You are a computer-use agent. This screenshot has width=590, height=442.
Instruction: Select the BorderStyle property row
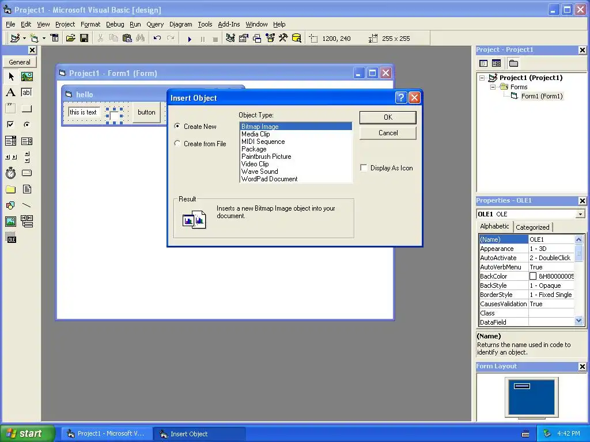pyautogui.click(x=527, y=295)
